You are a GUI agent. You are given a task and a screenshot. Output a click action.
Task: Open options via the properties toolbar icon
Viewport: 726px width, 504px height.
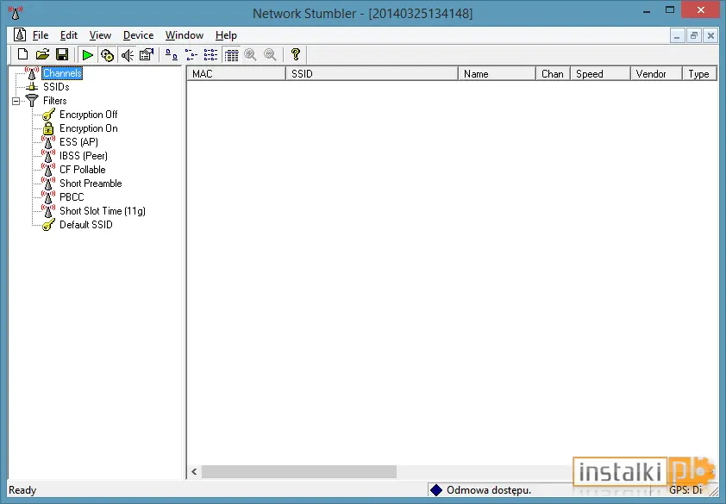pyautogui.click(x=147, y=54)
